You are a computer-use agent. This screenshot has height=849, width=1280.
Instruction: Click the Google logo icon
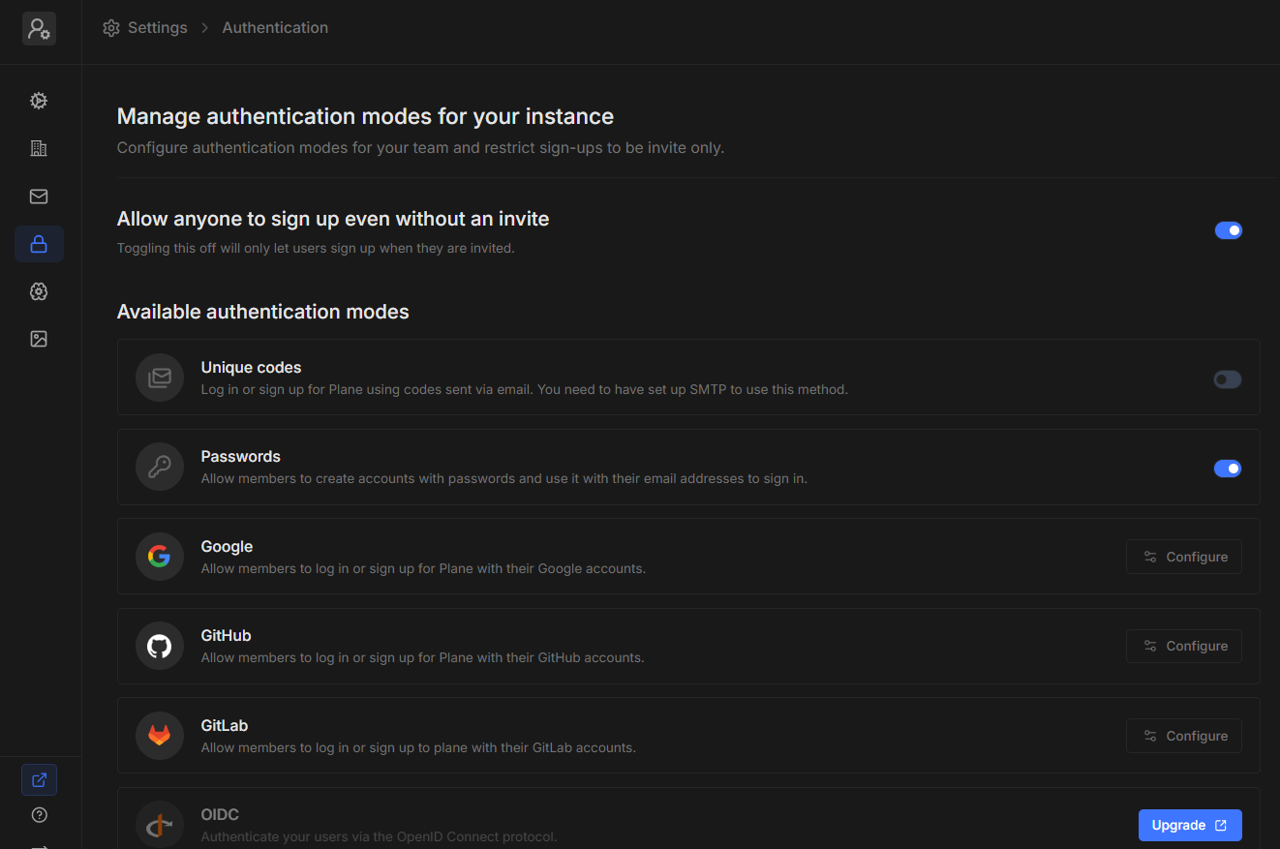[160, 557]
